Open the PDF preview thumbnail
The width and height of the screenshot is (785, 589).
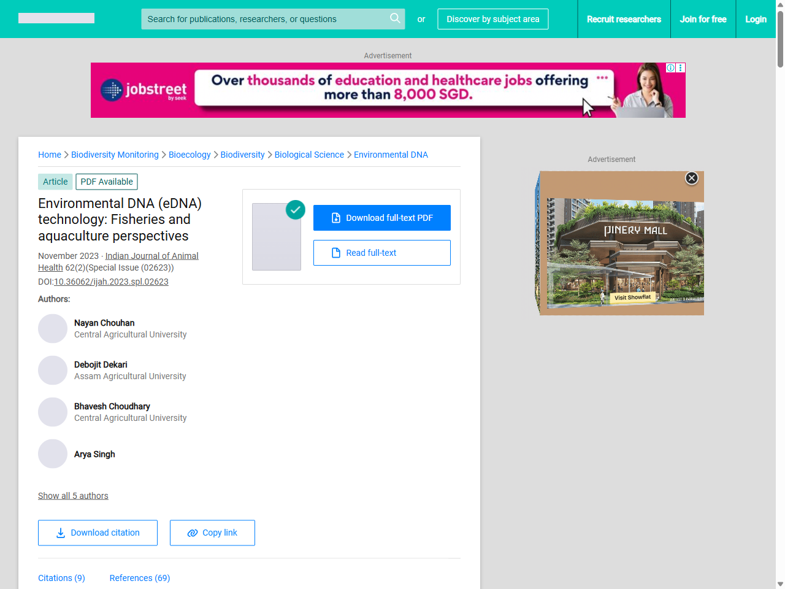(277, 237)
